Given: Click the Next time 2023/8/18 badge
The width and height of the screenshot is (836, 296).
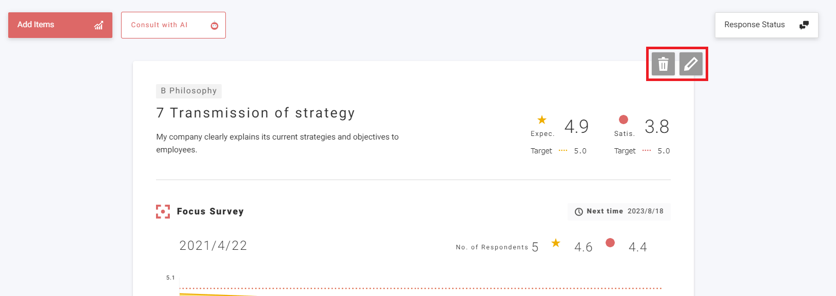Looking at the screenshot, I should pyautogui.click(x=619, y=211).
